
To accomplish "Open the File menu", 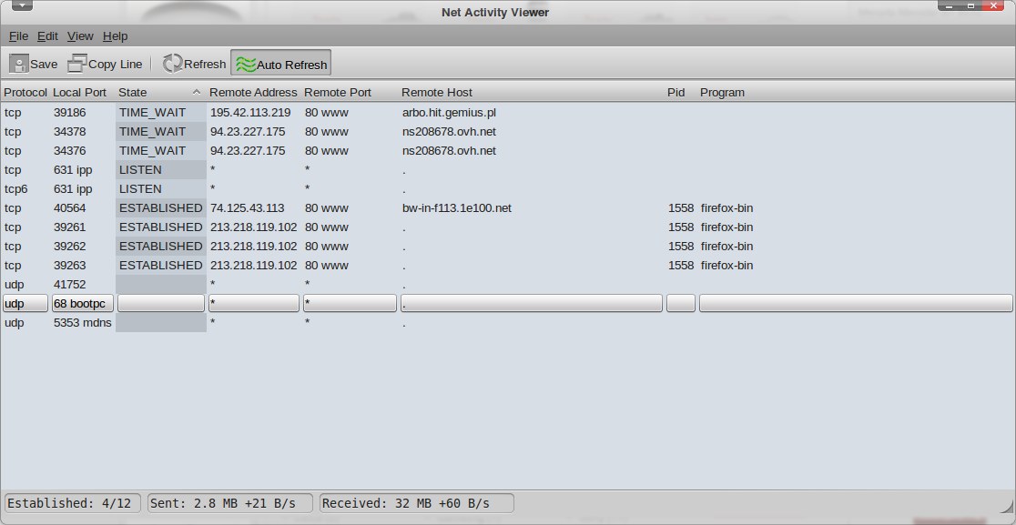I will click(18, 36).
